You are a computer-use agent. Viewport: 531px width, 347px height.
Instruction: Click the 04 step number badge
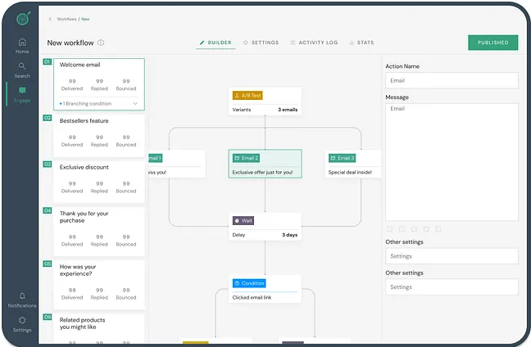tap(47, 210)
